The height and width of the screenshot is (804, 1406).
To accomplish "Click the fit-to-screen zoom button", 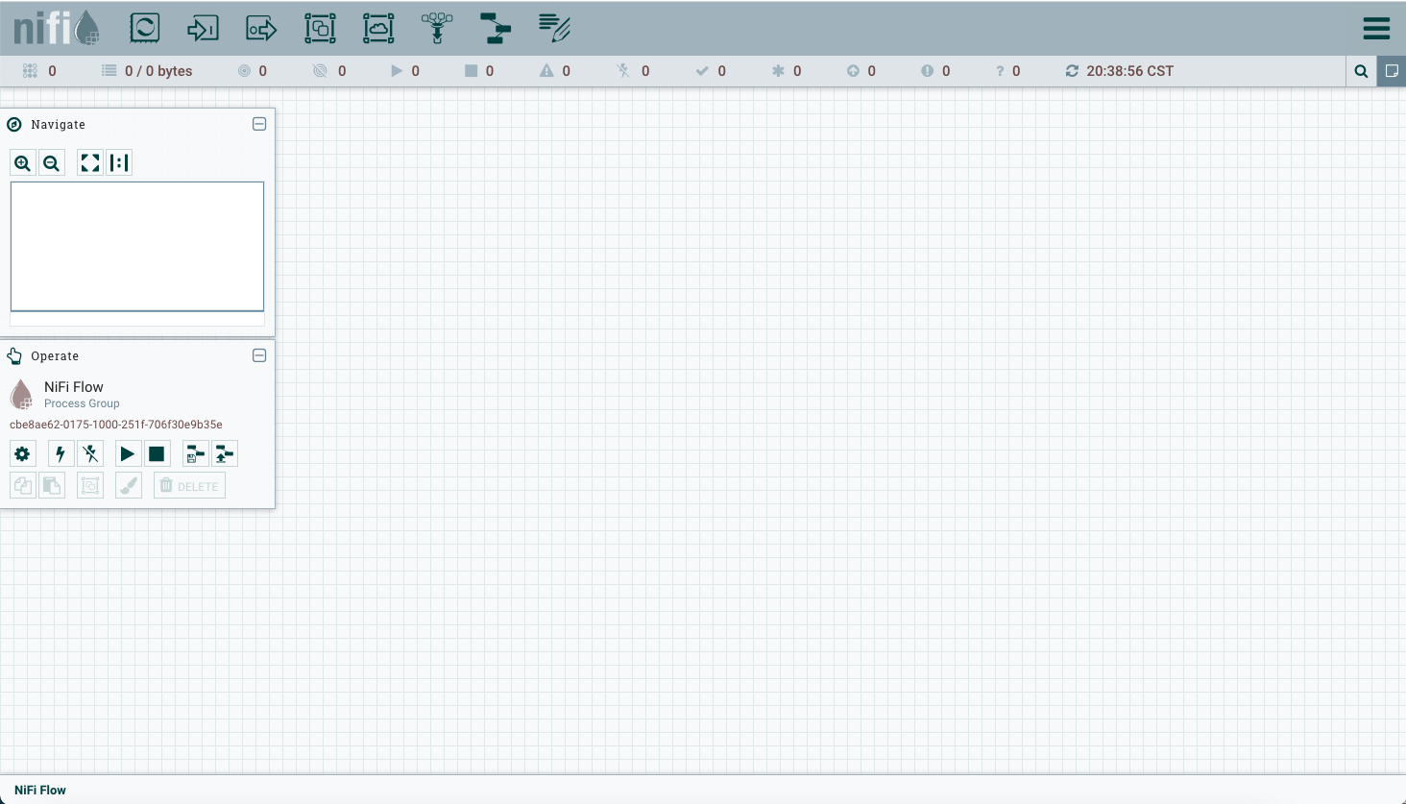I will (90, 163).
